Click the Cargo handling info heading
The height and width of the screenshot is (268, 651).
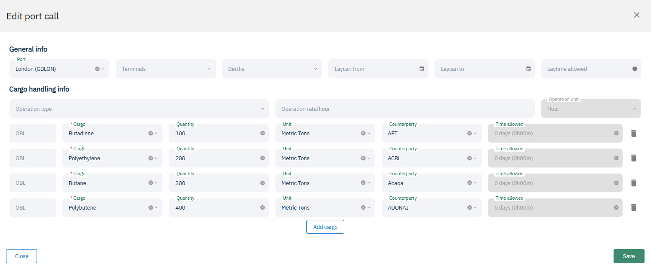pos(39,89)
